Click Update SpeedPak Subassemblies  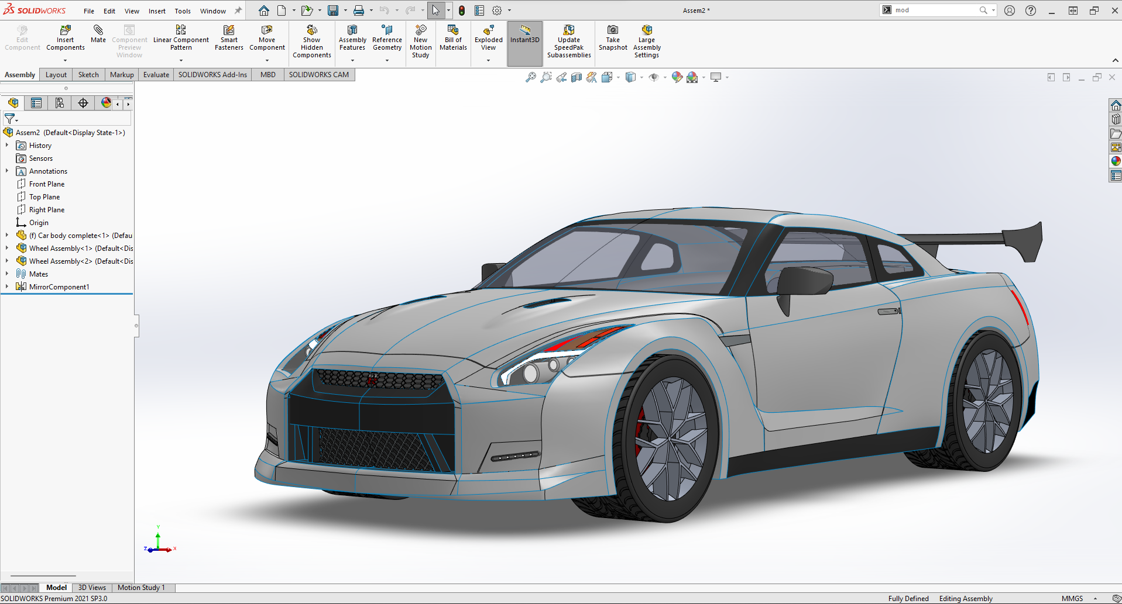click(569, 42)
